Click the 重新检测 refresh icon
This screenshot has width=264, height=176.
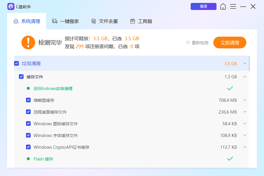pos(188,43)
